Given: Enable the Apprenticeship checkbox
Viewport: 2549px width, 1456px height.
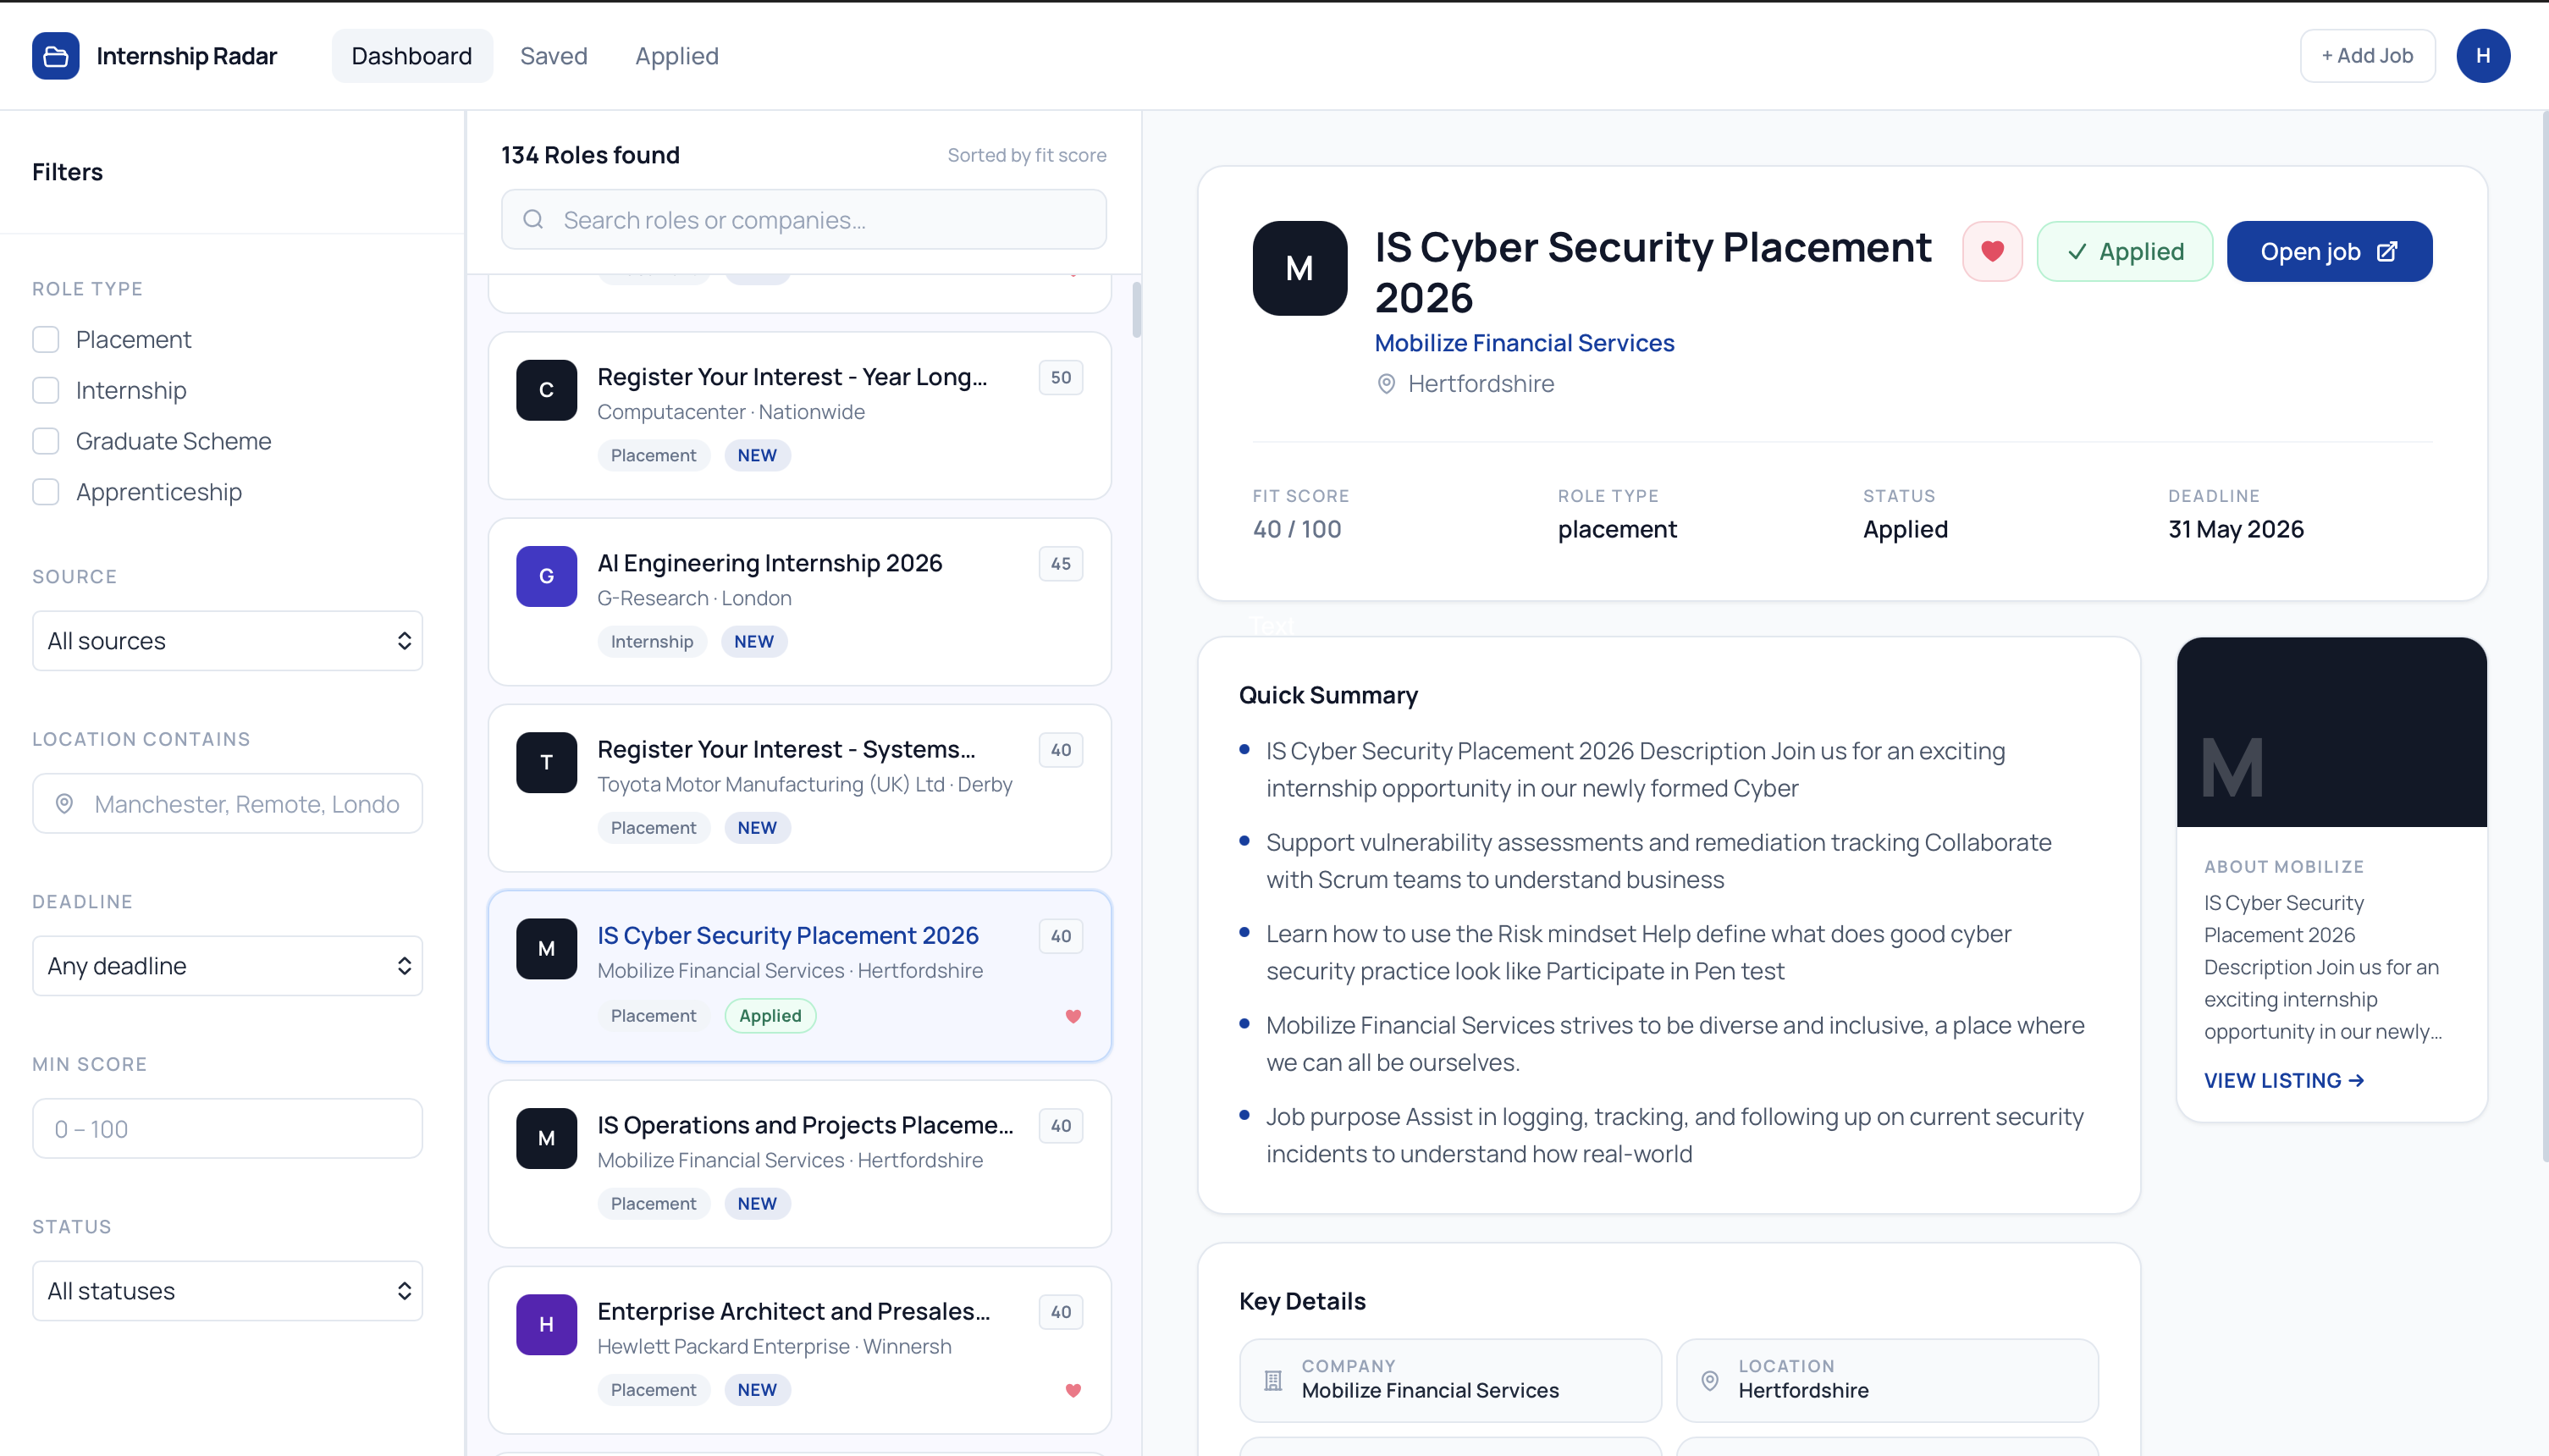Looking at the screenshot, I should (45, 492).
